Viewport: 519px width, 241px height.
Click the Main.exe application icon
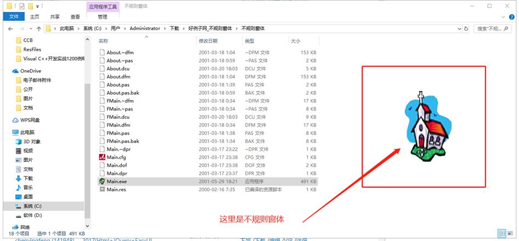point(102,181)
